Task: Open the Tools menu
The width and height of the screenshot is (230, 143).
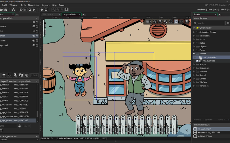Action: tap(23, 5)
